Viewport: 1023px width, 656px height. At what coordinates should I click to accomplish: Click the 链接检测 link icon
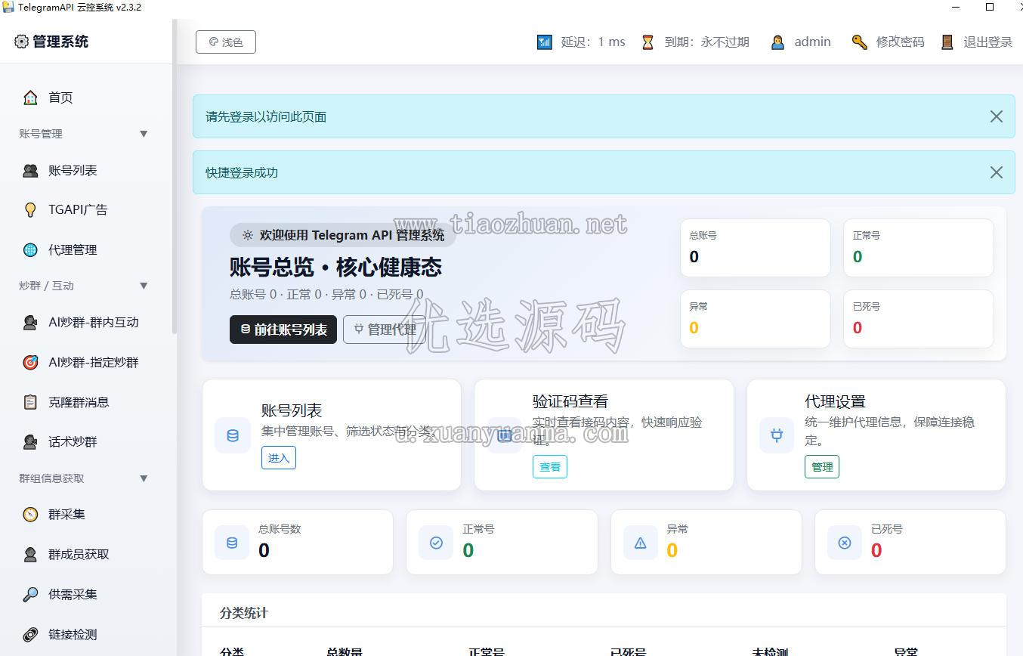click(x=30, y=635)
